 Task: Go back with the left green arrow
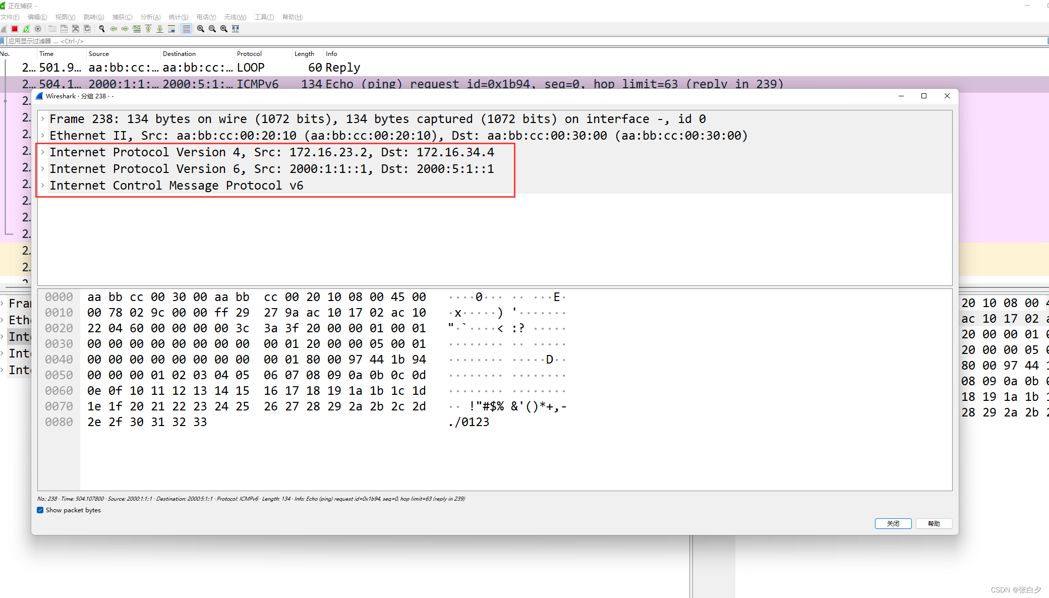[x=113, y=29]
